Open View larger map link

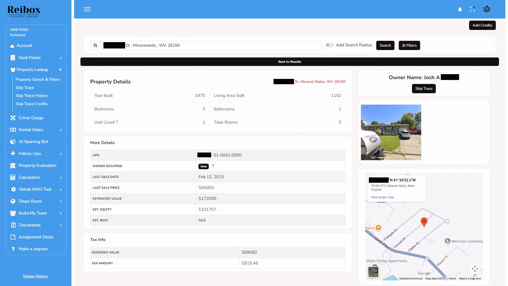382,197
